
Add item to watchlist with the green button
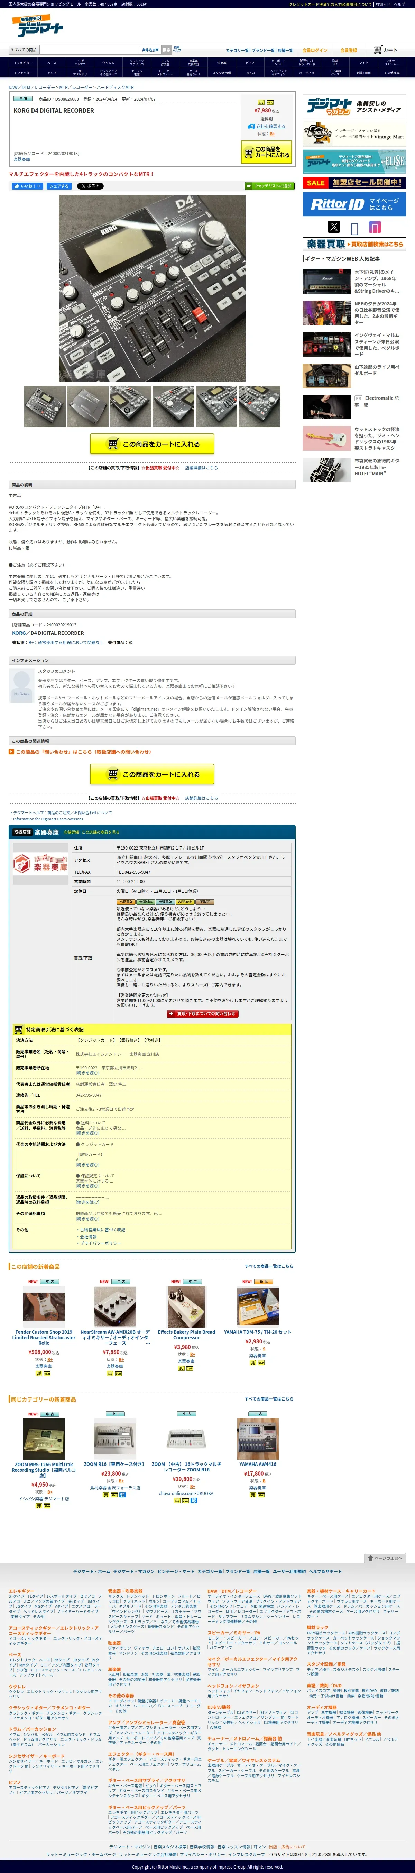pyautogui.click(x=269, y=186)
